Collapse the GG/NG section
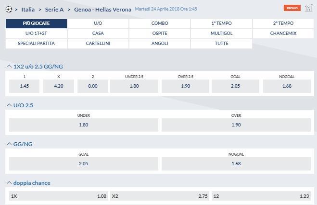 click(9, 144)
